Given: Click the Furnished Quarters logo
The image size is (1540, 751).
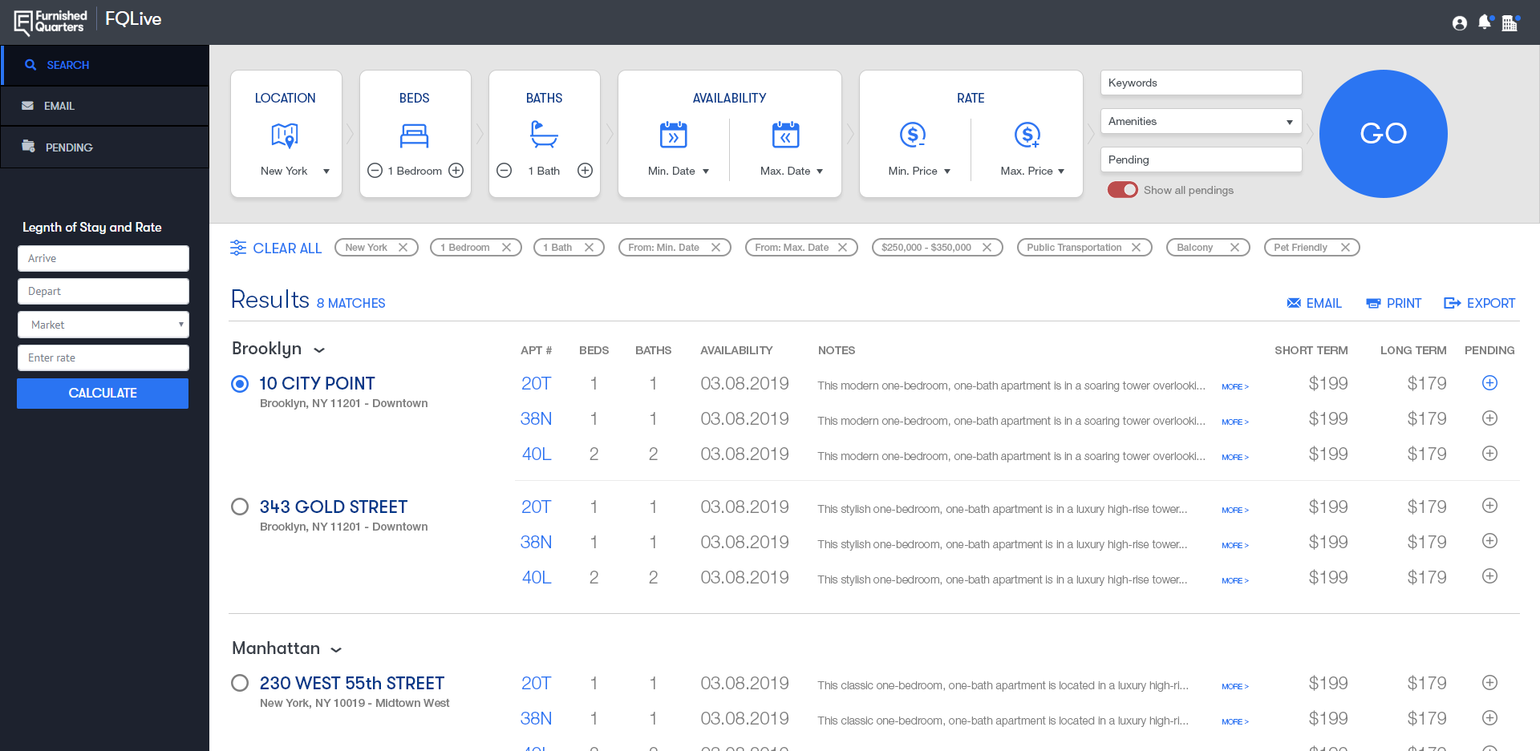Looking at the screenshot, I should pos(50,22).
